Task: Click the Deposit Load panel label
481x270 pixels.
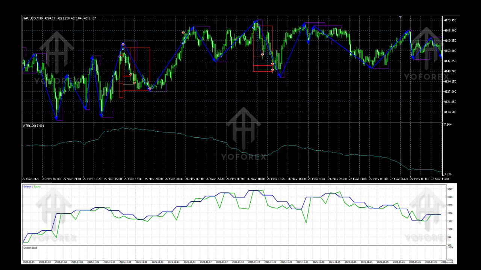Action: tap(31, 247)
